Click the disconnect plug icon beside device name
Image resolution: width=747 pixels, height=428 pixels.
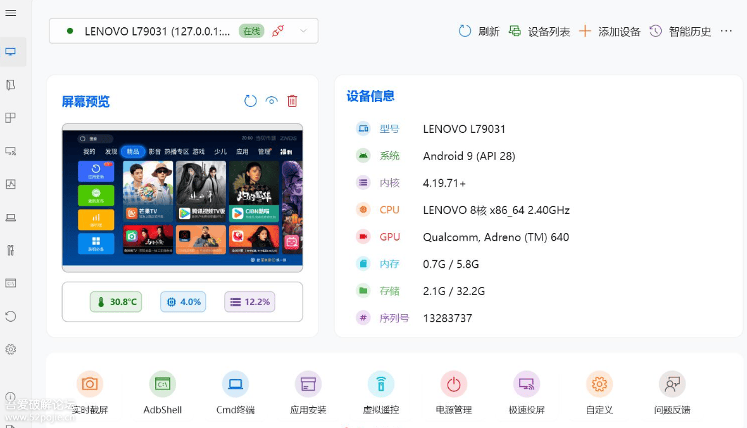pos(277,30)
